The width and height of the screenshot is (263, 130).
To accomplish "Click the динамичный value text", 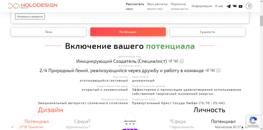I will pos(143,81).
